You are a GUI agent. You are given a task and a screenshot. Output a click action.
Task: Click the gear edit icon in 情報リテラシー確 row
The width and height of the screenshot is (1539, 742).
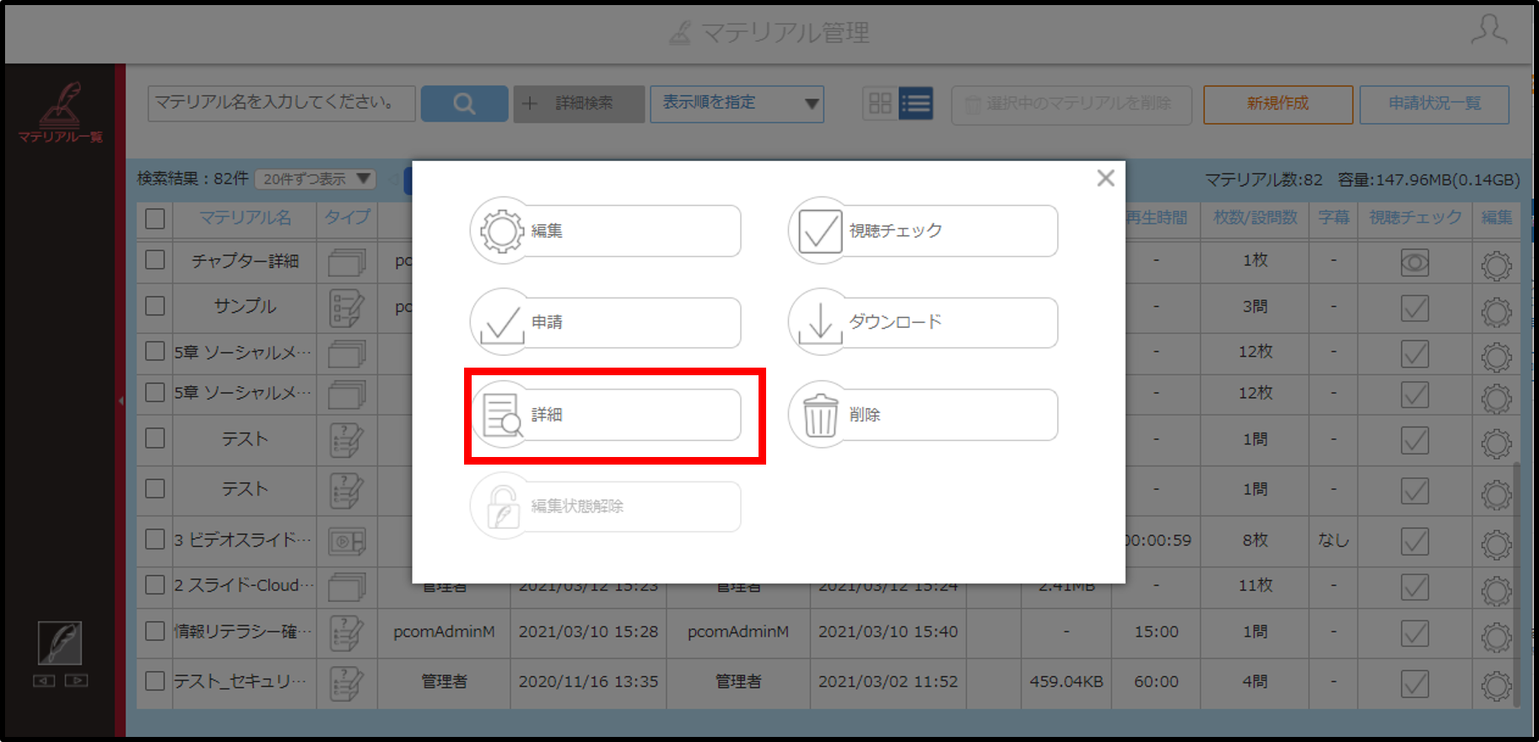[x=1497, y=637]
